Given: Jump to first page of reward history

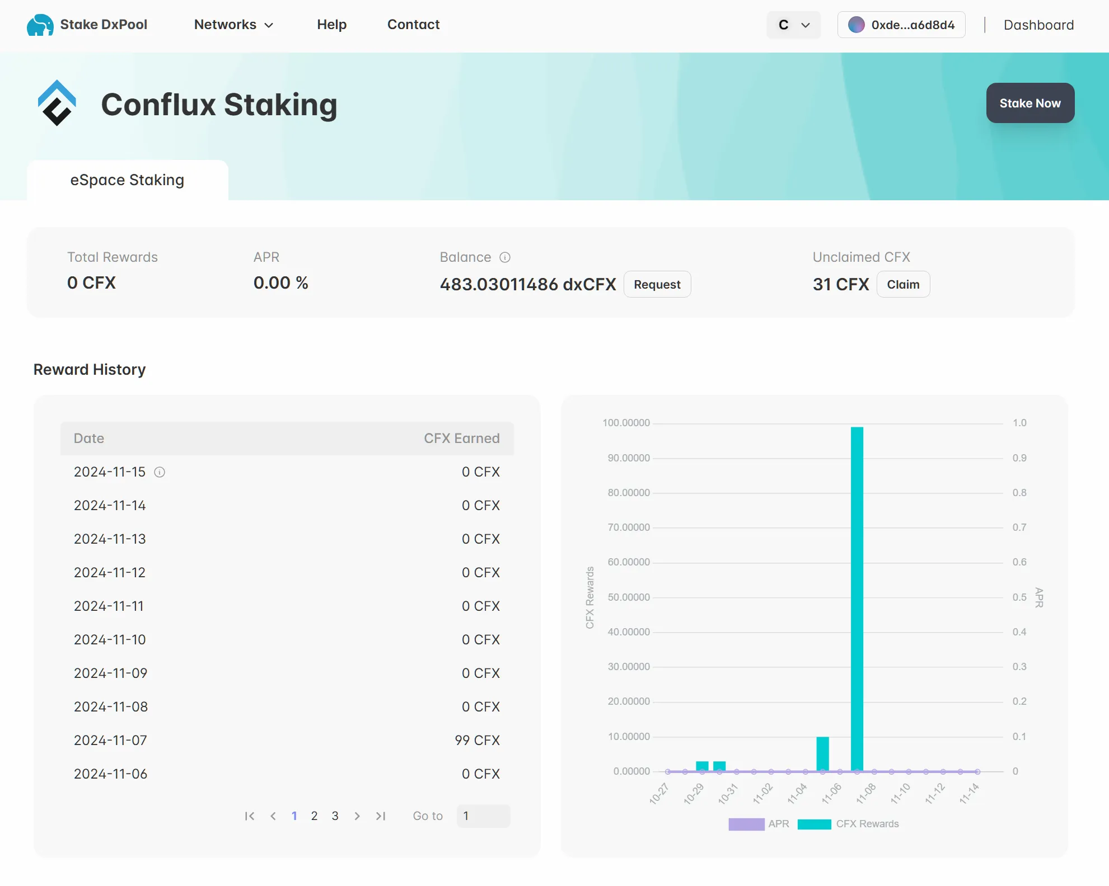Looking at the screenshot, I should [x=250, y=816].
